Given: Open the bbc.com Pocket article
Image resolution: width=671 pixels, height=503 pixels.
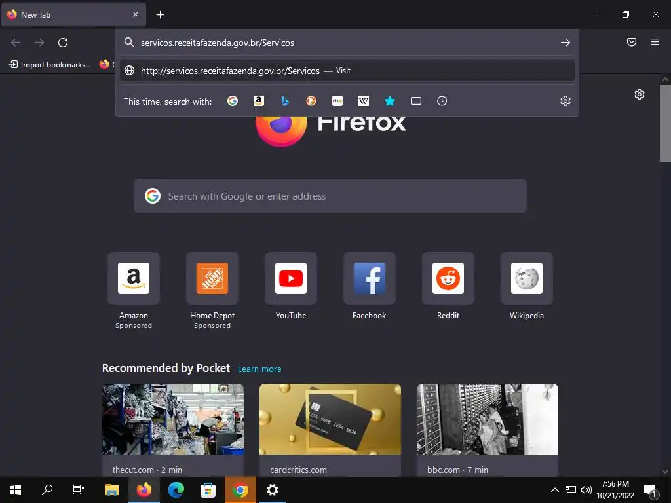Looking at the screenshot, I should (488, 430).
